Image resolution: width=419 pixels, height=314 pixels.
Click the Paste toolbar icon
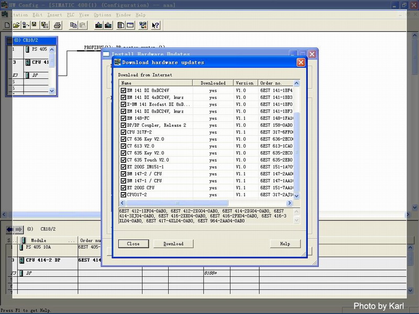click(x=83, y=25)
